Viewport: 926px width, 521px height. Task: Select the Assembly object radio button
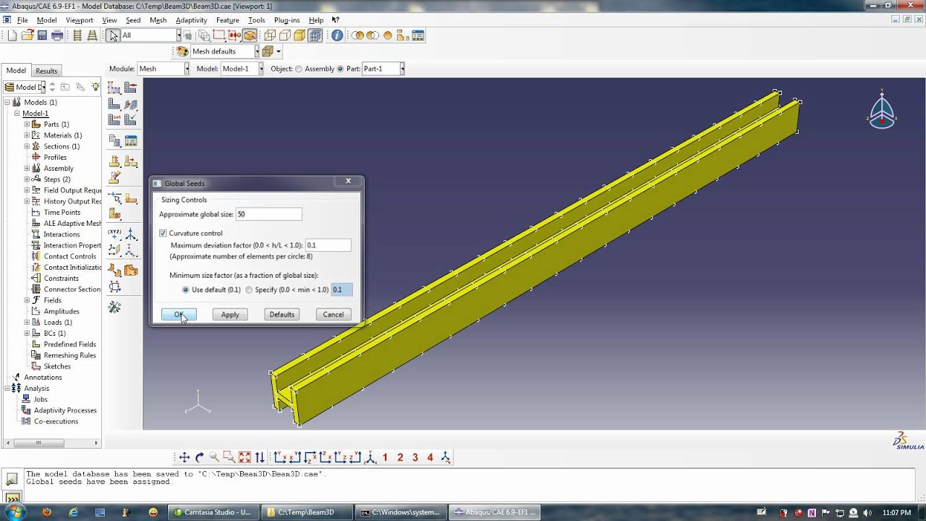(x=299, y=69)
